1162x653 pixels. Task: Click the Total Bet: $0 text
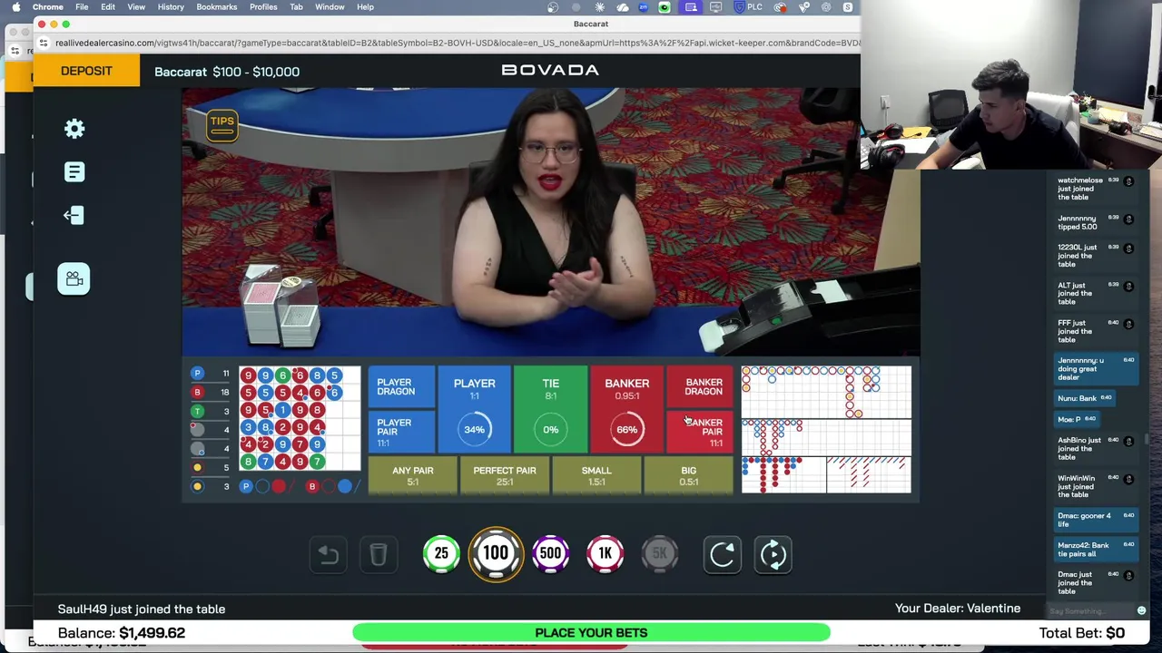(1082, 633)
